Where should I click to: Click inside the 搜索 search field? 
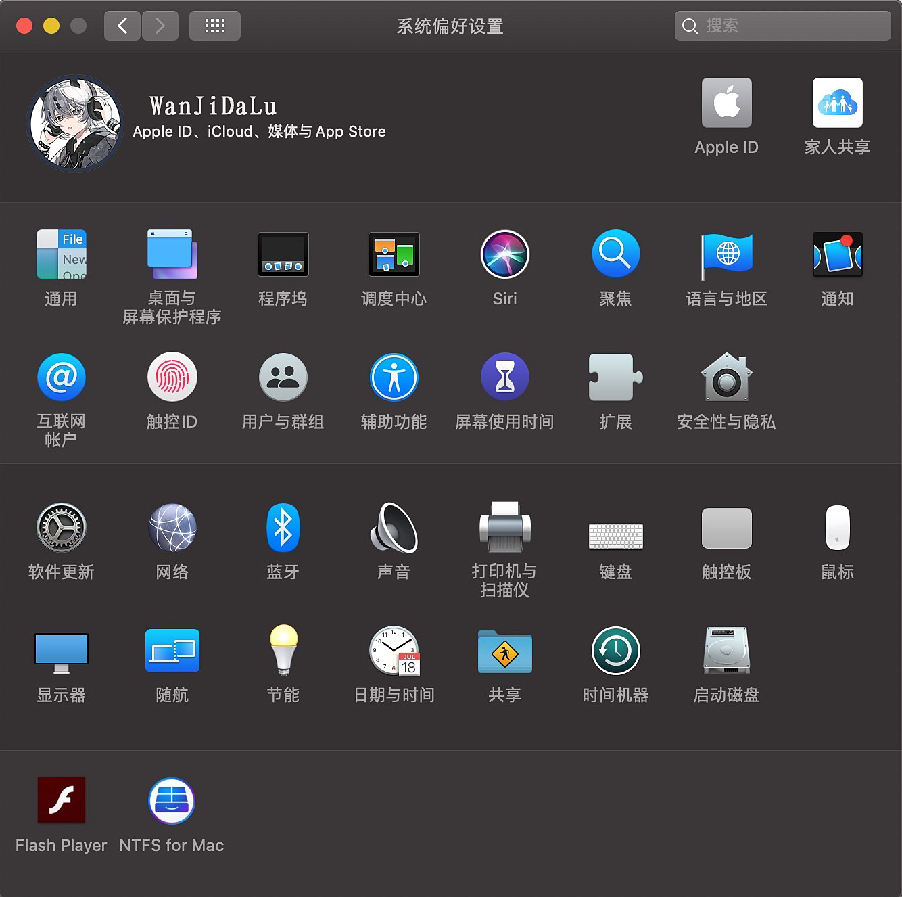tap(782, 25)
